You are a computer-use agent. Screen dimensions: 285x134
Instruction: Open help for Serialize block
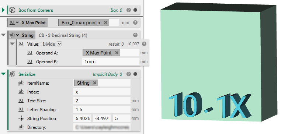click(129, 74)
